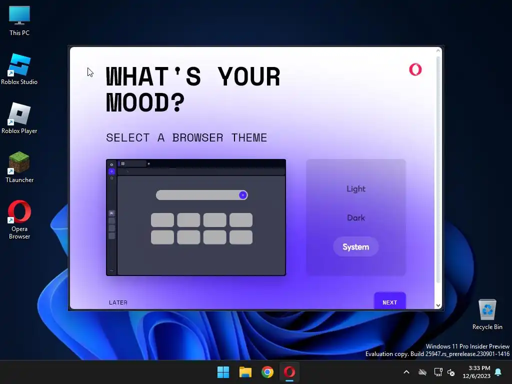Open the Windows Start menu
The image size is (512, 384).
223,372
